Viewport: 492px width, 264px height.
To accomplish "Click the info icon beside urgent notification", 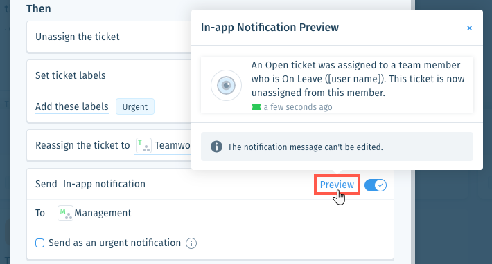I will 191,243.
